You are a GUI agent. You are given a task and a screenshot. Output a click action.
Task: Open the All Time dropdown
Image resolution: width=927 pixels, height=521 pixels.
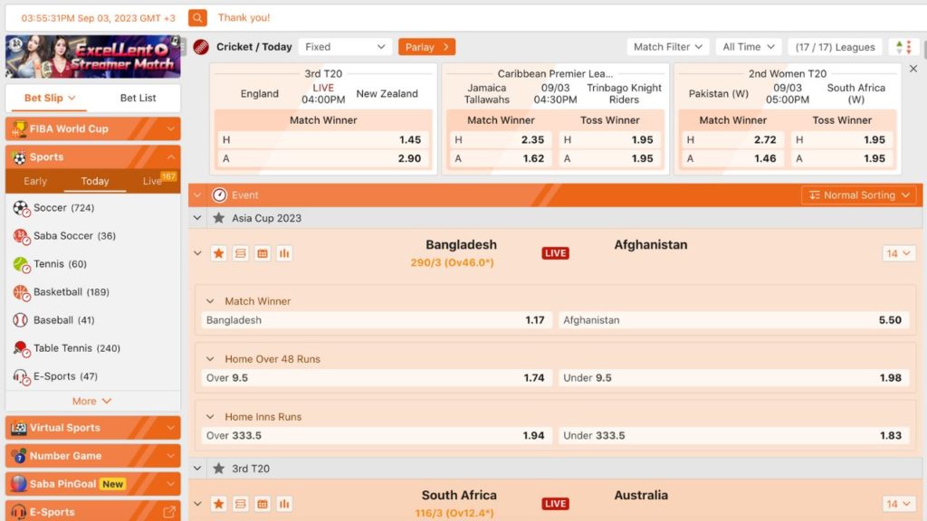click(749, 47)
